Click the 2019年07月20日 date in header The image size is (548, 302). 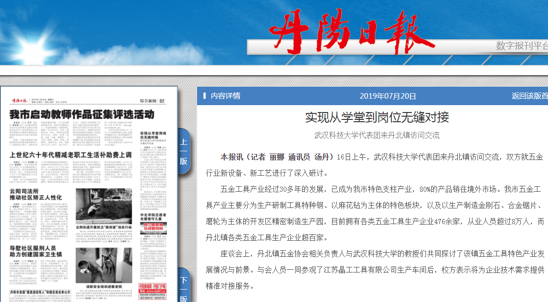click(387, 96)
